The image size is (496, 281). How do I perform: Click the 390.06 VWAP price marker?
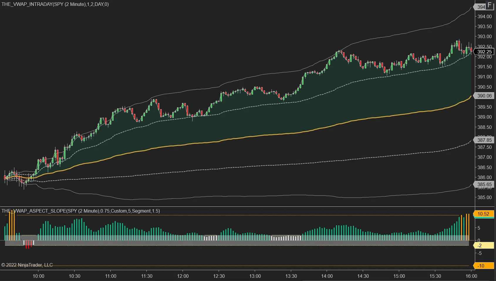click(484, 96)
